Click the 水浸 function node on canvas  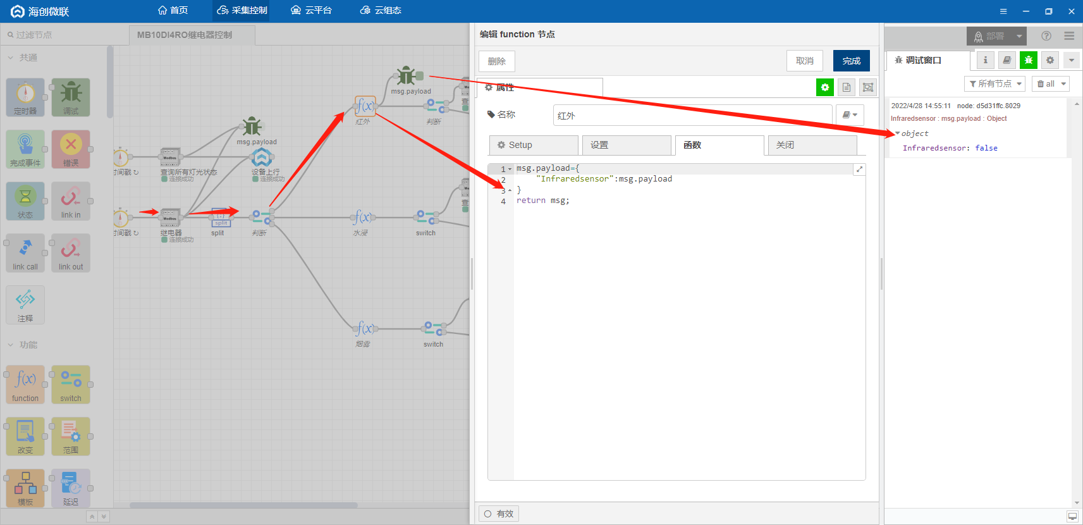tap(362, 218)
